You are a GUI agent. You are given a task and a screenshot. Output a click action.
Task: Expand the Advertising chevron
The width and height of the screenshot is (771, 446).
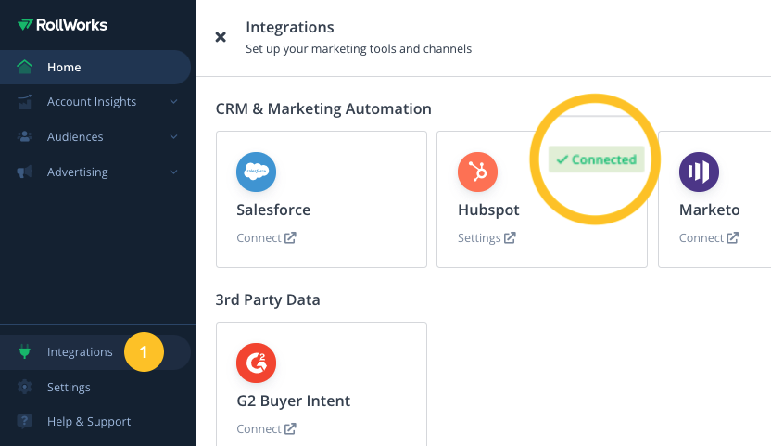coord(173,172)
